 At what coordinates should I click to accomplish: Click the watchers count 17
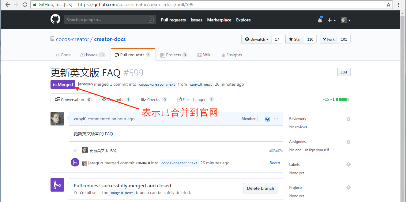pos(277,39)
